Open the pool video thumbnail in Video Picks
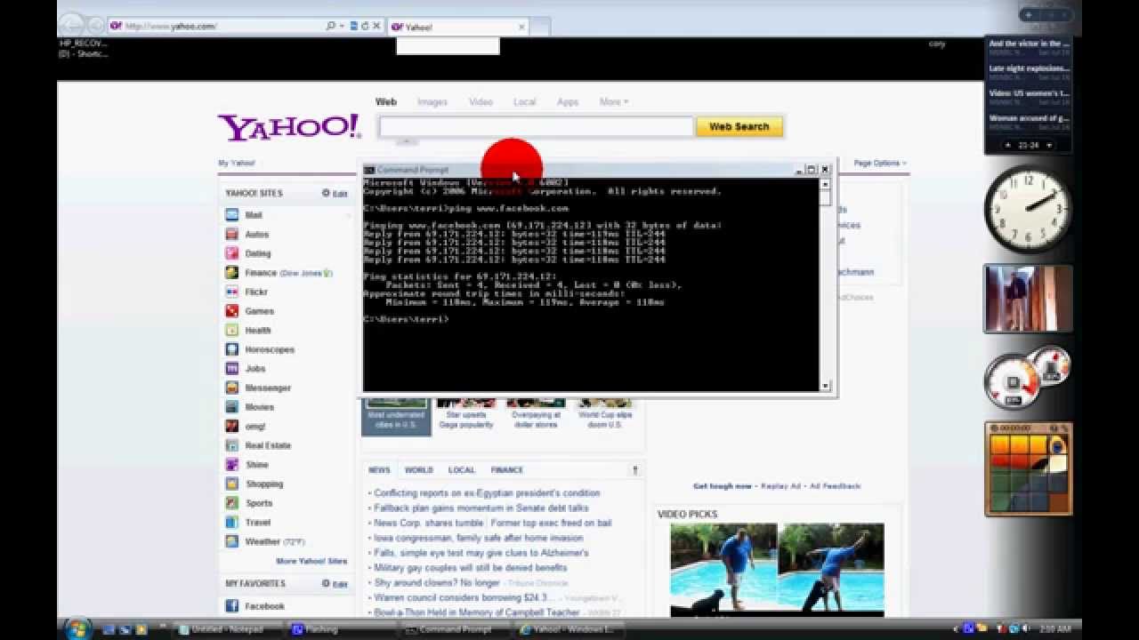This screenshot has width=1139, height=640. tap(777, 569)
